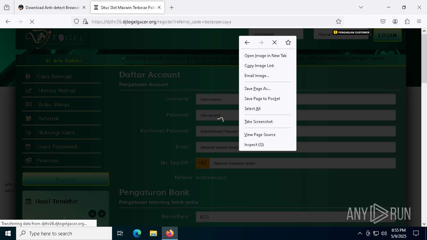Bookmark this page via the address bar star
The width and height of the screenshot is (427, 240).
pyautogui.click(x=339, y=22)
